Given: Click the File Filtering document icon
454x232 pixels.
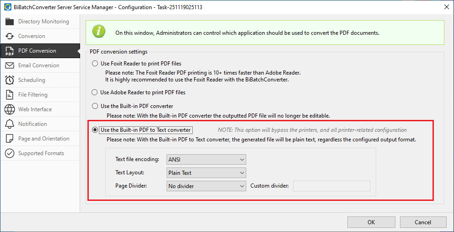Looking at the screenshot, I should click(9, 95).
